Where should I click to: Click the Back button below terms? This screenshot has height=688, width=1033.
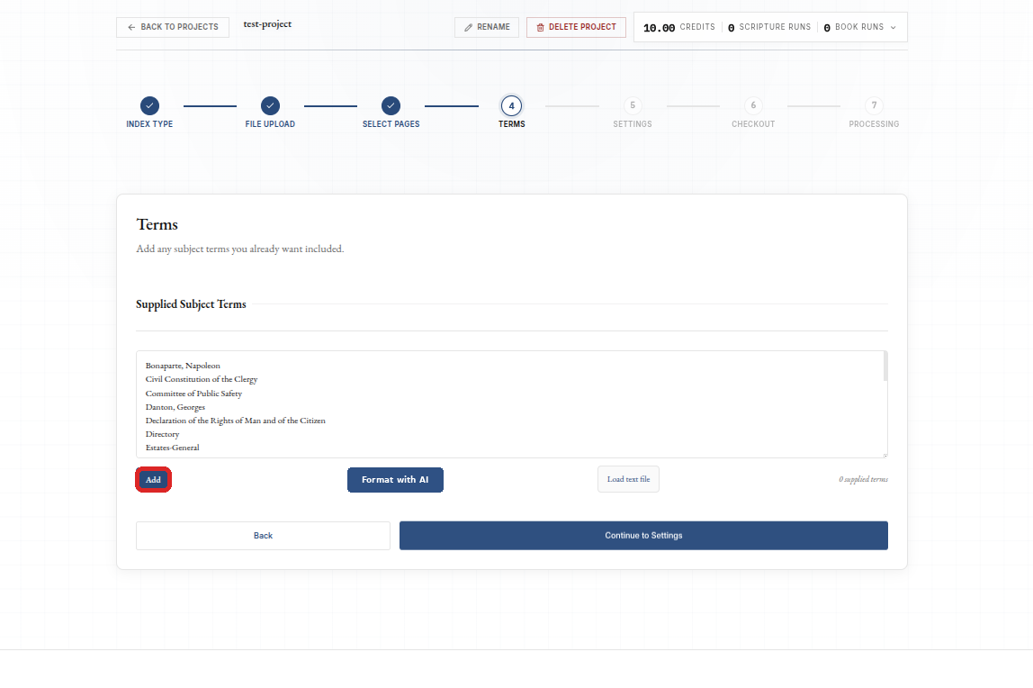point(263,536)
